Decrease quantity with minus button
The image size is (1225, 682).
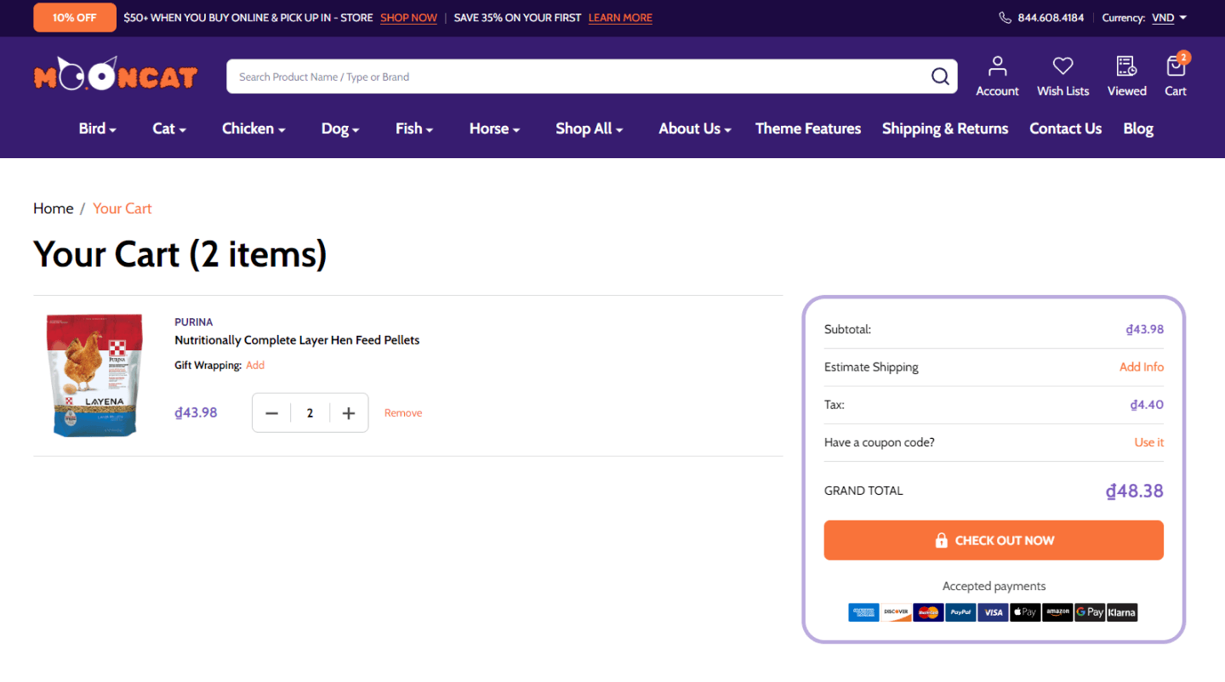271,412
